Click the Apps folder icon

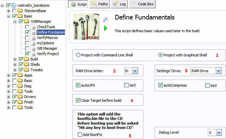(20, 75)
